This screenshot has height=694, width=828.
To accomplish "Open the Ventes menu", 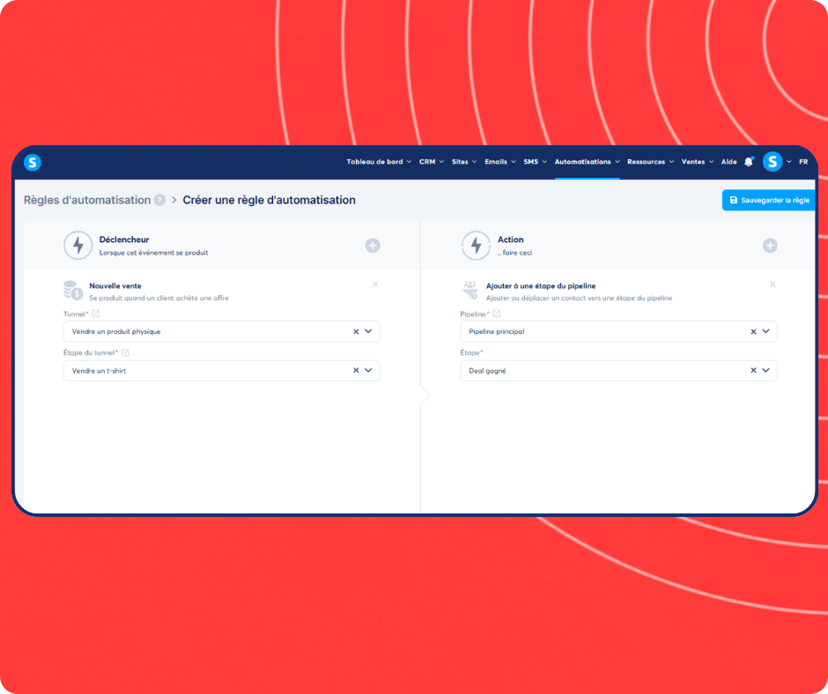I will point(697,162).
